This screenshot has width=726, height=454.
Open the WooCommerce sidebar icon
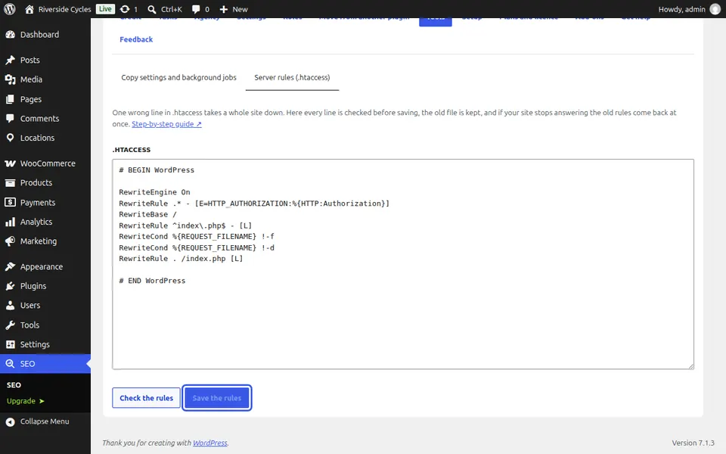click(x=10, y=163)
